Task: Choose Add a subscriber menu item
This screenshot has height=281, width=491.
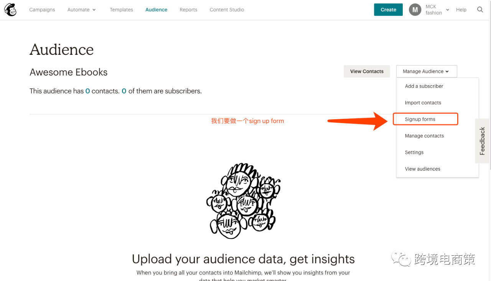Action: pyautogui.click(x=424, y=86)
